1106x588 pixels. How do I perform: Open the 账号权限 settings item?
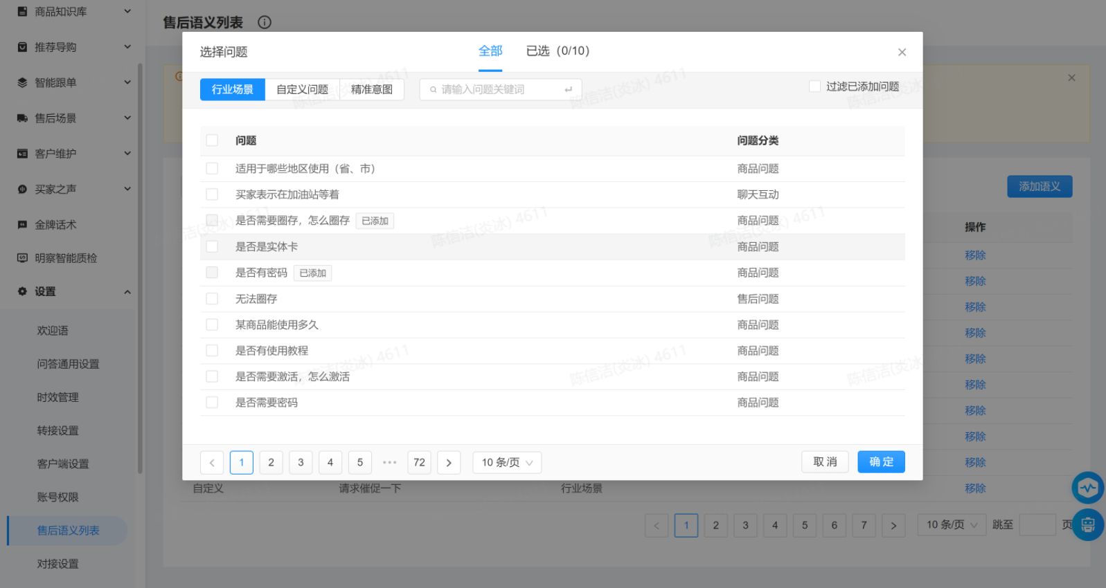point(57,497)
